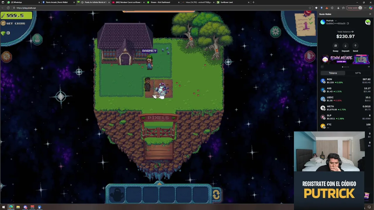Click the hotbar cycle arrows icon
The image size is (374, 210).
point(216,195)
